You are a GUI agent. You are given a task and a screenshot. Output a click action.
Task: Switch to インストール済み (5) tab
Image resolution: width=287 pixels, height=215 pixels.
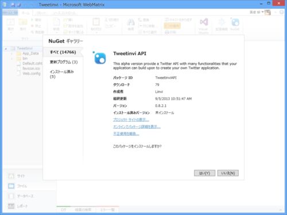[61, 74]
